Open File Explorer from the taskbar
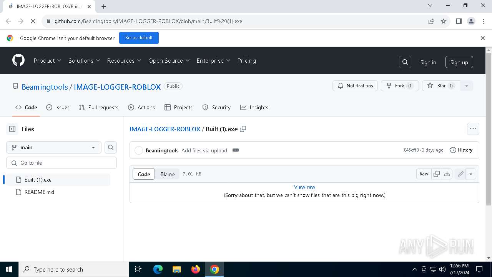This screenshot has width=492, height=277. pyautogui.click(x=177, y=269)
